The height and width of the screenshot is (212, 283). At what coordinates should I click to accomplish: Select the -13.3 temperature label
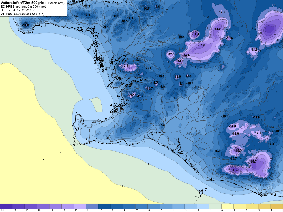point(254,50)
